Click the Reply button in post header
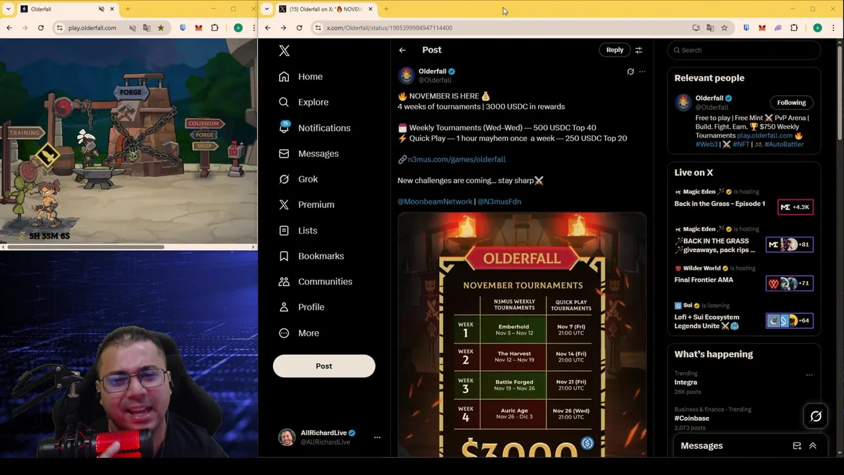The width and height of the screenshot is (844, 475). point(615,50)
